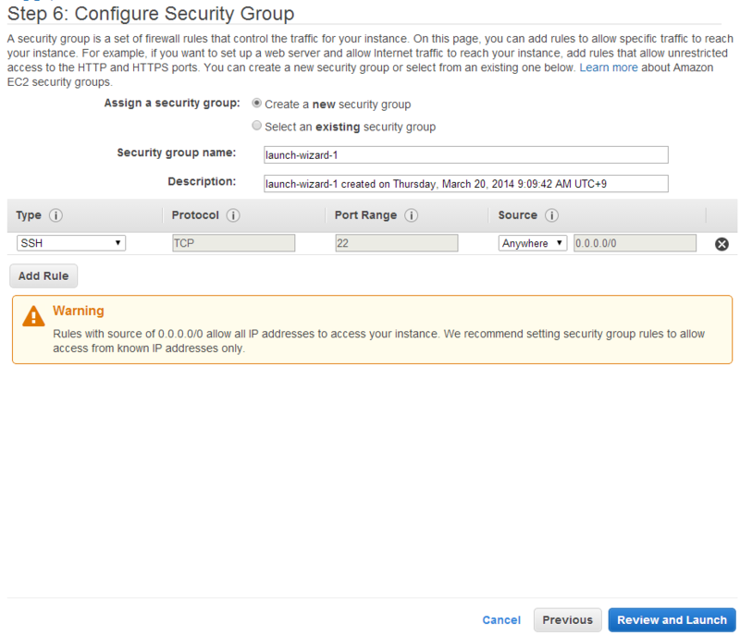Expand the Anywhere source dropdown
The image size is (740, 636).
coord(533,243)
